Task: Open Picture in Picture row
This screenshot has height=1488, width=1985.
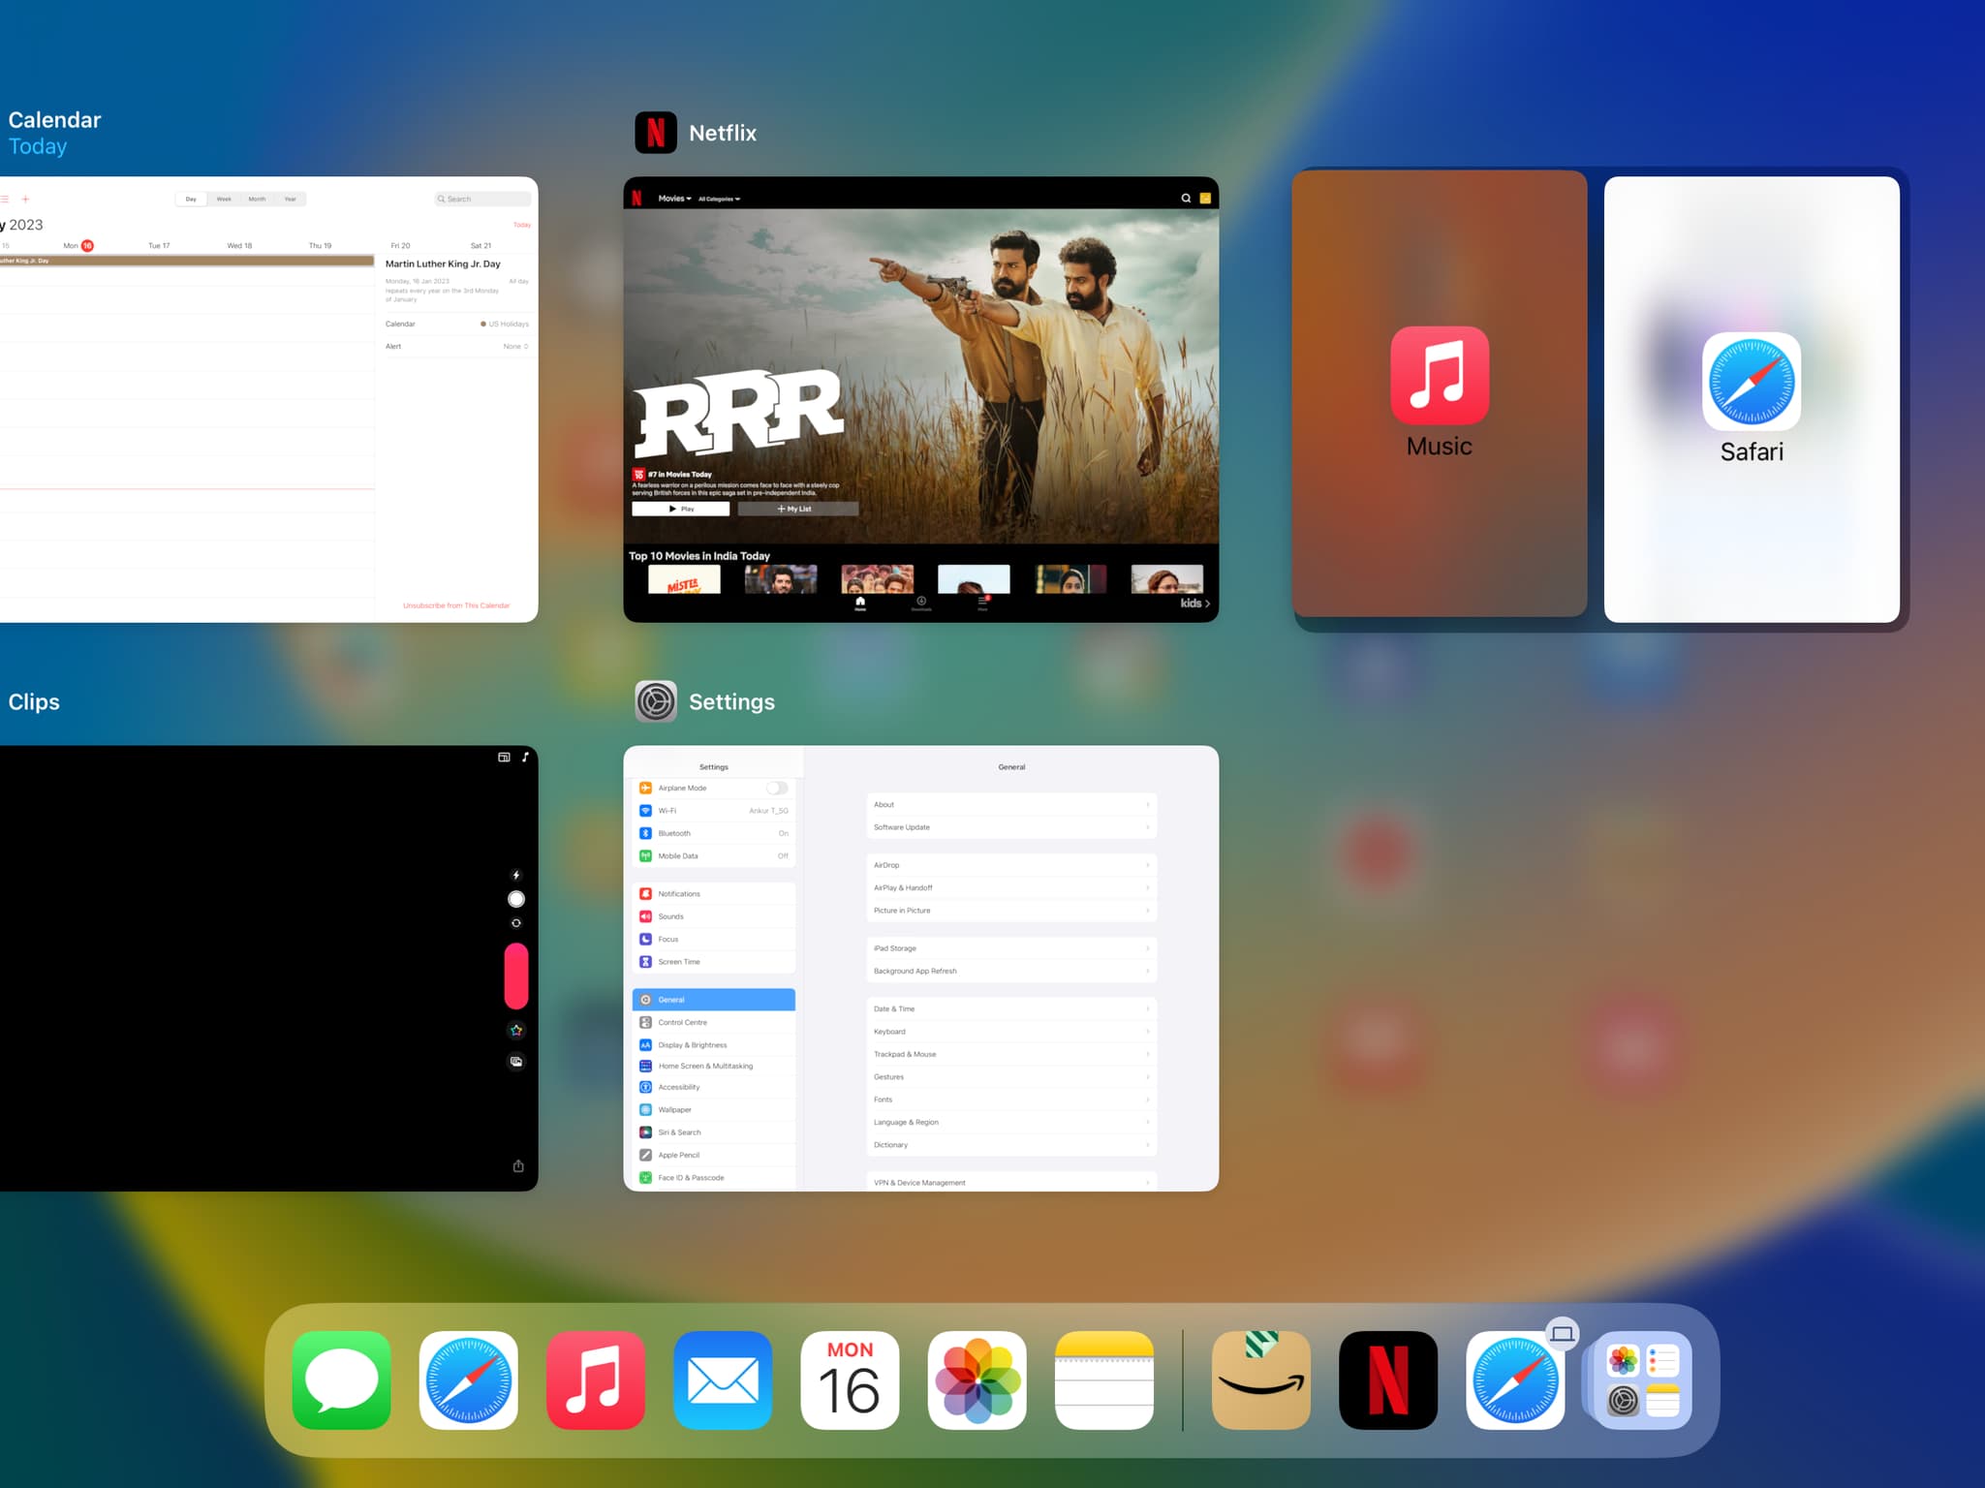Action: tap(1011, 911)
